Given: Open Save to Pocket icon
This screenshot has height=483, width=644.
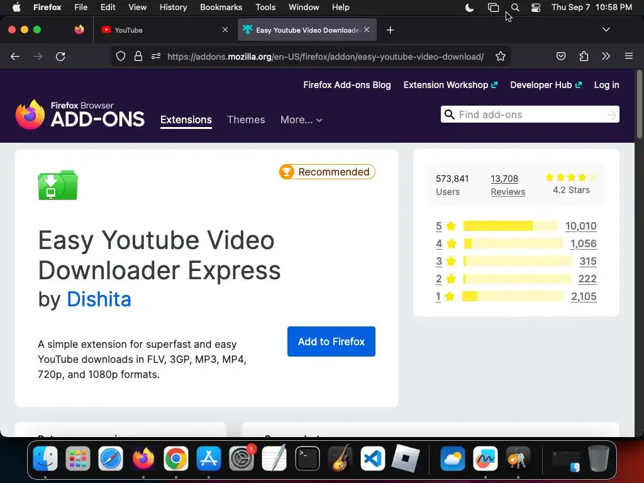Looking at the screenshot, I should tap(560, 56).
